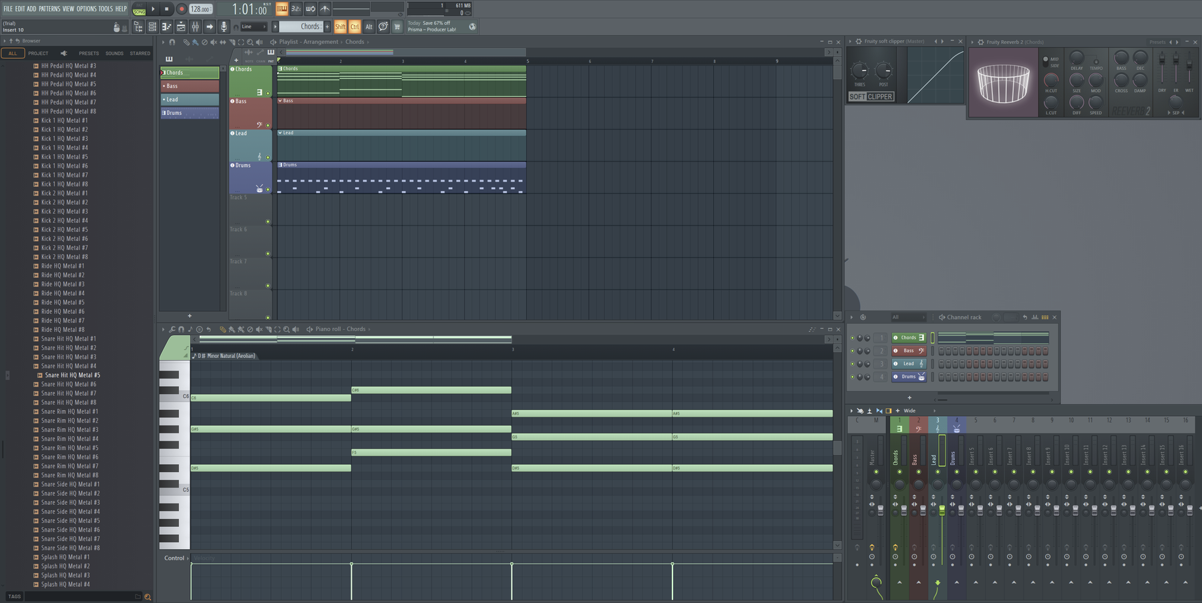This screenshot has width=1202, height=603.
Task: Select the Snare Hit HQ Metal #5 sample
Action: pos(72,375)
